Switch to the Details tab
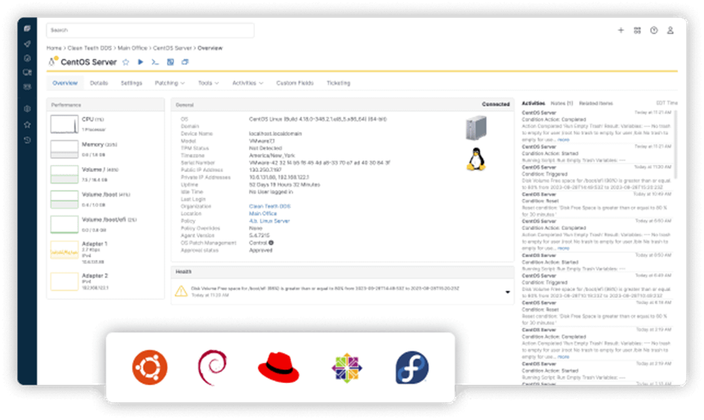Screen dimensions: 704x420 pyautogui.click(x=99, y=83)
